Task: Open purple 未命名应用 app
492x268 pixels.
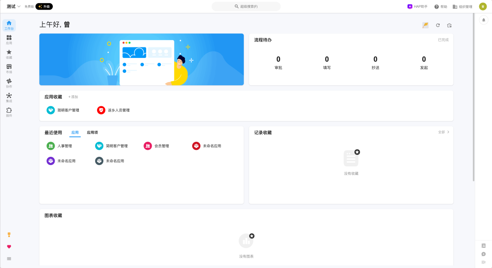Action: point(61,161)
